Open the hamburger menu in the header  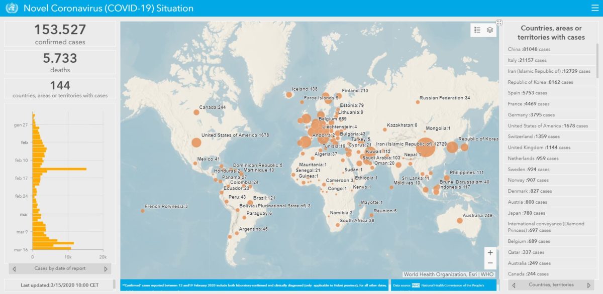pos(594,8)
